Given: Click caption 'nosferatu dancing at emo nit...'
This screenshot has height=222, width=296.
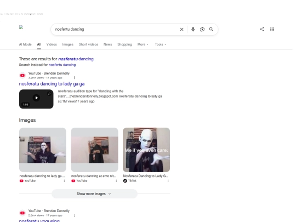Looking at the screenshot, I should (94, 176).
